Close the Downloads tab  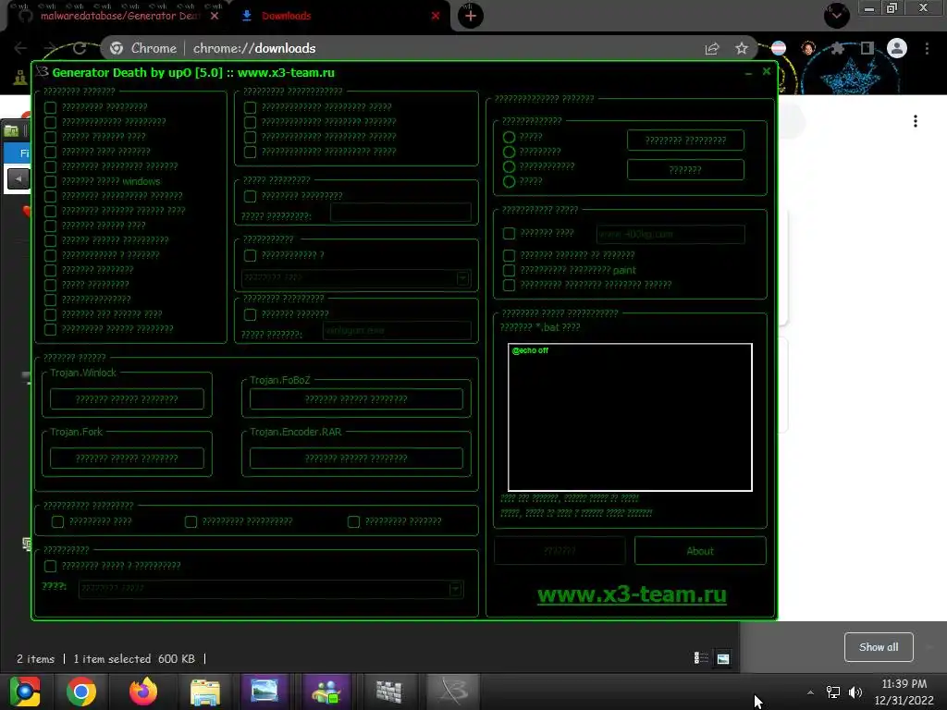click(x=436, y=17)
